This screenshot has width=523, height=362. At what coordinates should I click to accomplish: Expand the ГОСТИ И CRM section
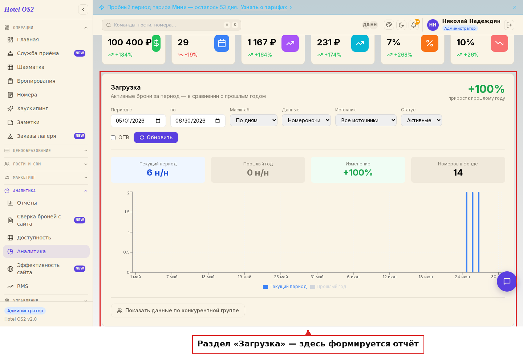coord(46,164)
